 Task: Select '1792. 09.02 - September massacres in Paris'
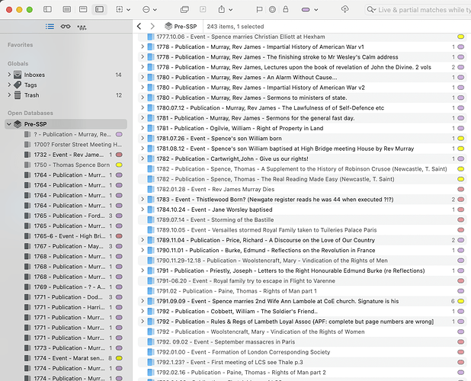coord(302,341)
